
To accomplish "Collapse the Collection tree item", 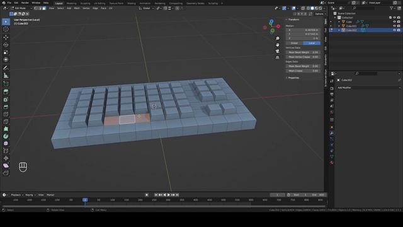I will (x=335, y=18).
